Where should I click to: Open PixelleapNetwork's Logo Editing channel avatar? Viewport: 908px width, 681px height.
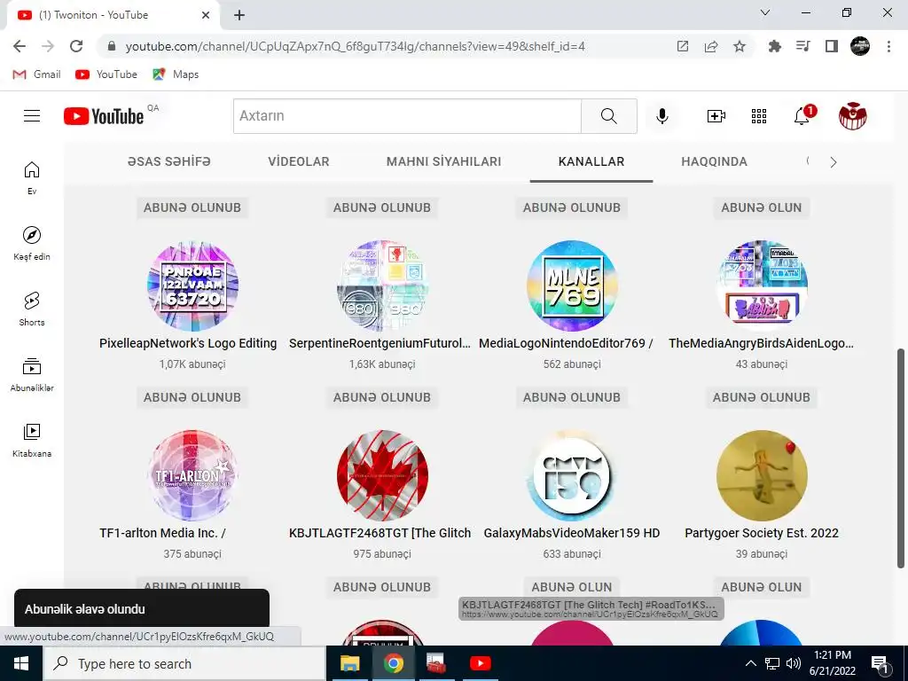pos(192,286)
